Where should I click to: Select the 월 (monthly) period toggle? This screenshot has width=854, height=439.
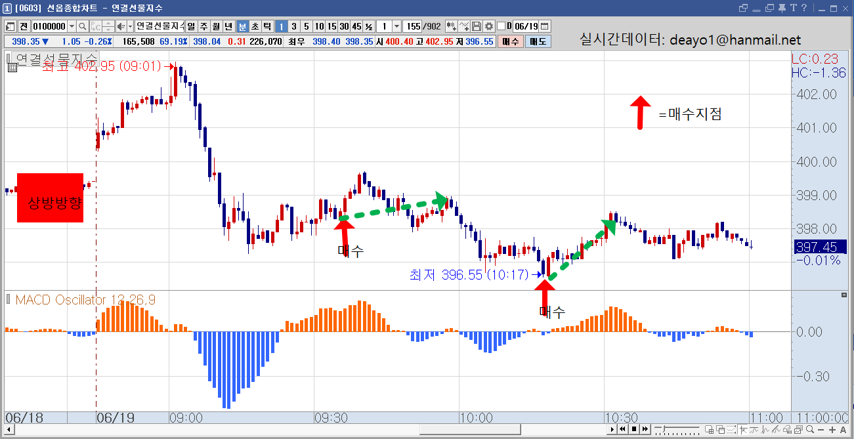[216, 26]
